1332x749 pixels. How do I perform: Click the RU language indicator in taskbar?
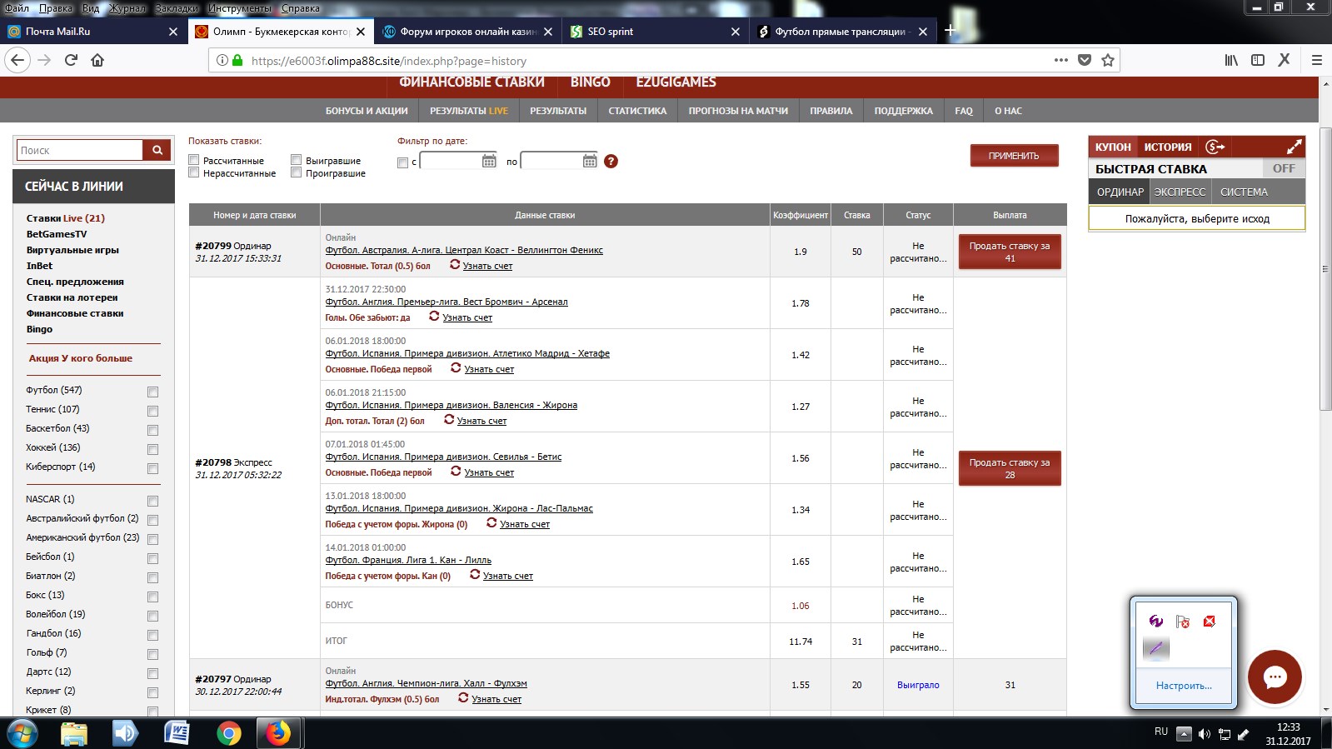point(1161,731)
